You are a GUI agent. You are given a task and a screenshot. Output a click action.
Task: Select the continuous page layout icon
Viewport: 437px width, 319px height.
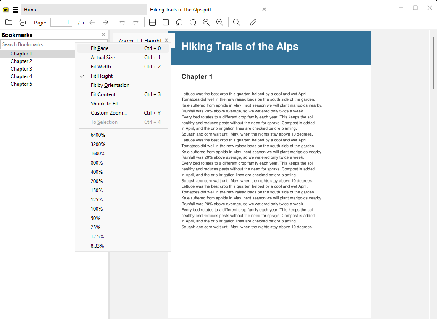[x=153, y=22]
